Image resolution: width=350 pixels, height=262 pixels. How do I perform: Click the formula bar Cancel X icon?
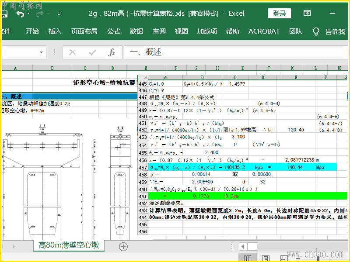[x=73, y=52]
